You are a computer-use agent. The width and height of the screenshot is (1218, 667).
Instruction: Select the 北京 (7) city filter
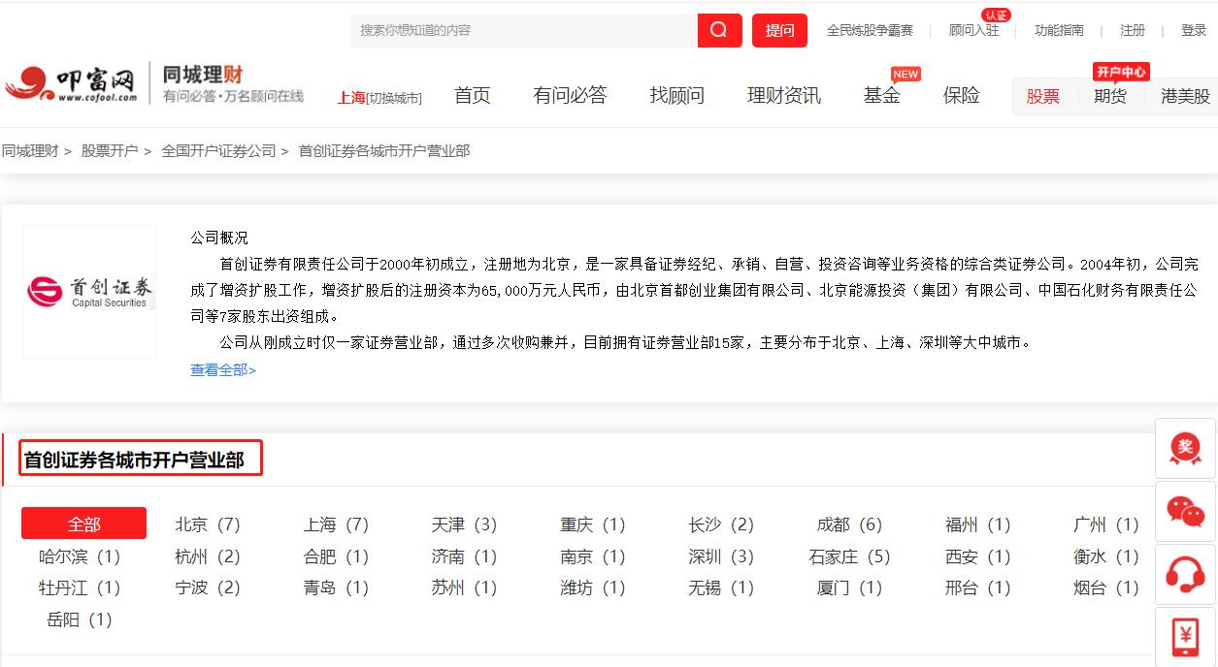pos(208,524)
